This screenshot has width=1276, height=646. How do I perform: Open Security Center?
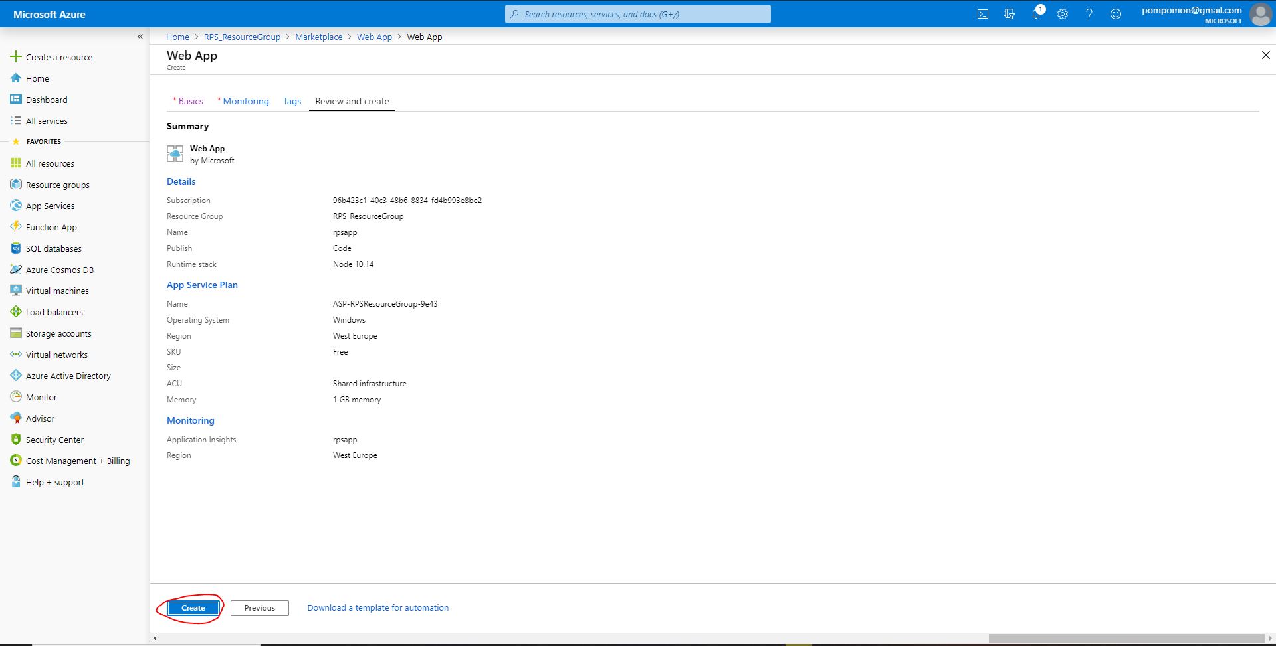pos(54,440)
